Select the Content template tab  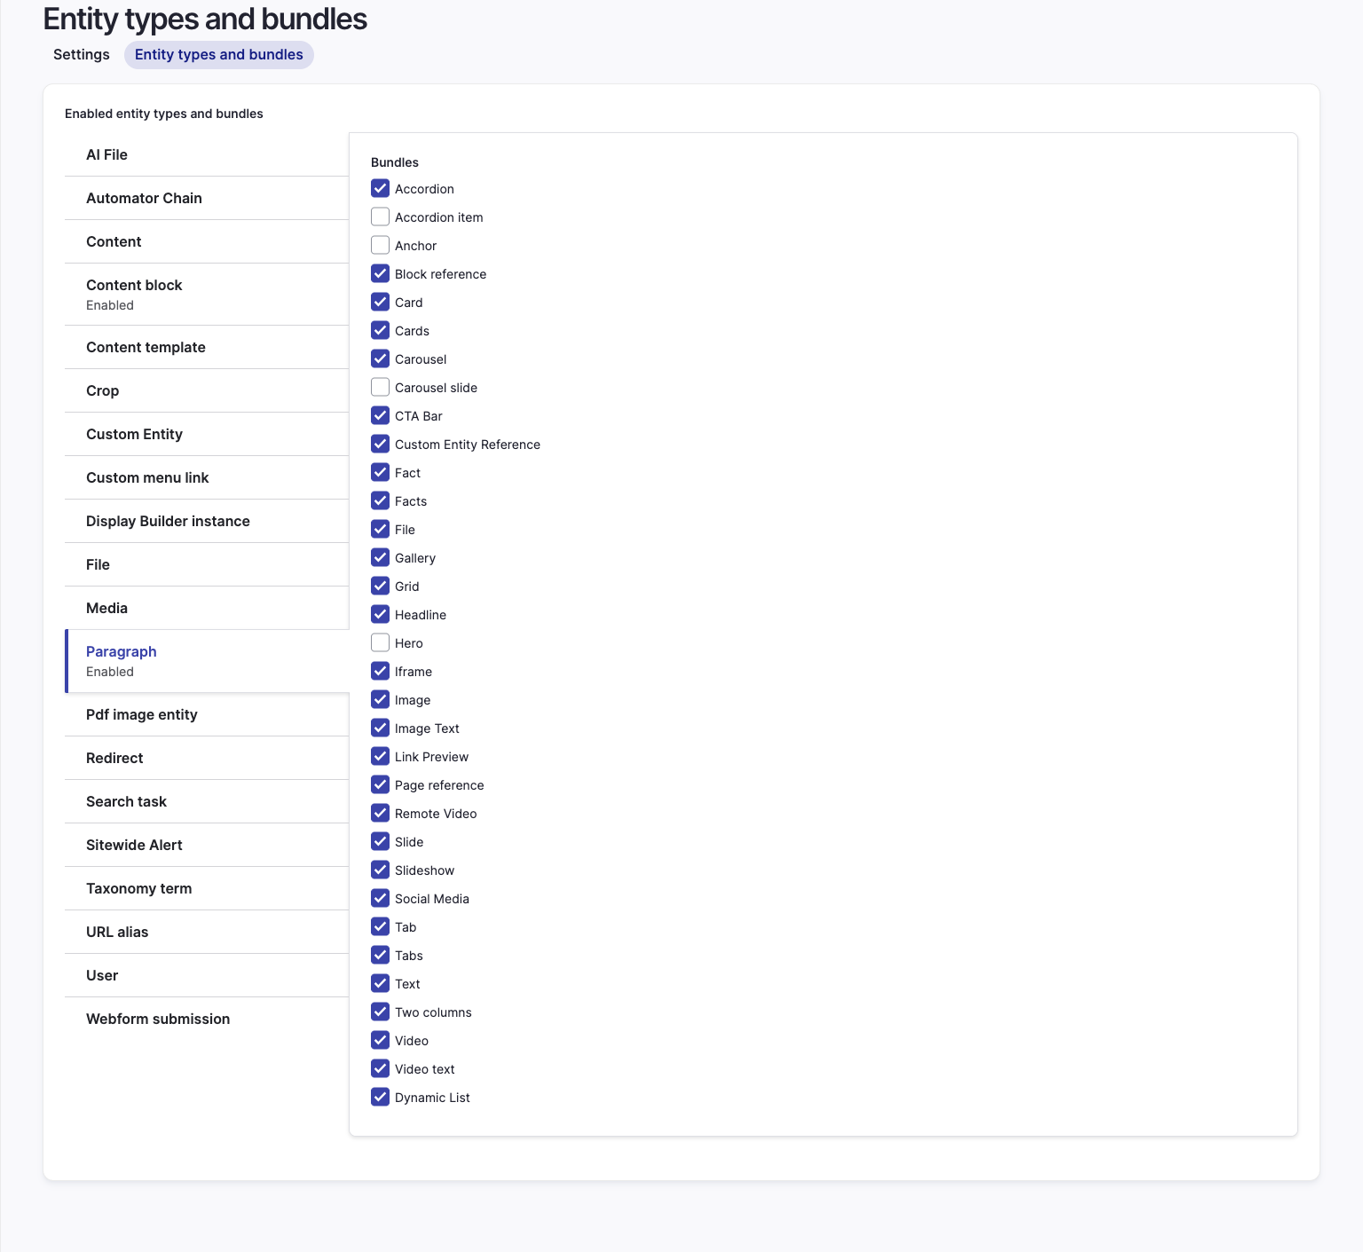[207, 347]
